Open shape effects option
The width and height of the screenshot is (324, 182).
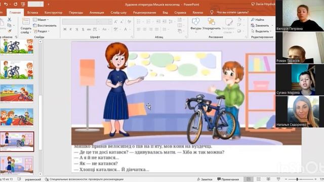coord(239,31)
